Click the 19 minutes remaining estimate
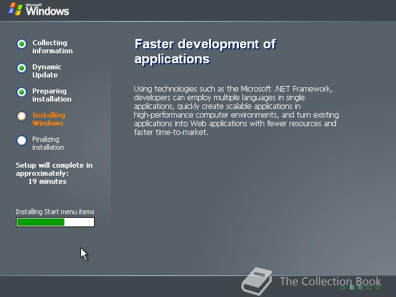Viewport: 396px width, 297px height. point(47,181)
